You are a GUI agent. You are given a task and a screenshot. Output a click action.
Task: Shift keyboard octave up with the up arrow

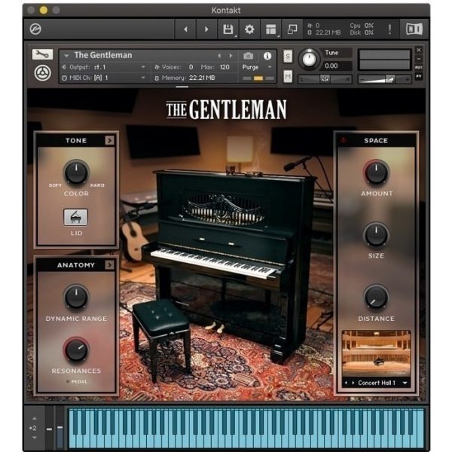[35, 418]
